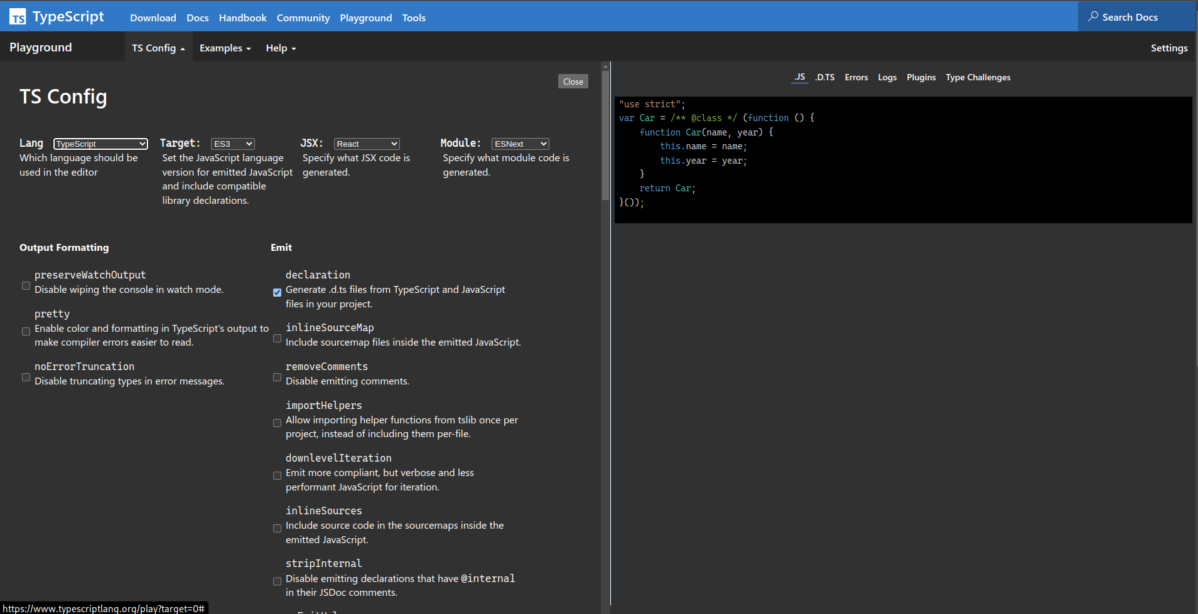The height and width of the screenshot is (614, 1198).
Task: Enable inlineSources checkbox
Action: tap(277, 528)
